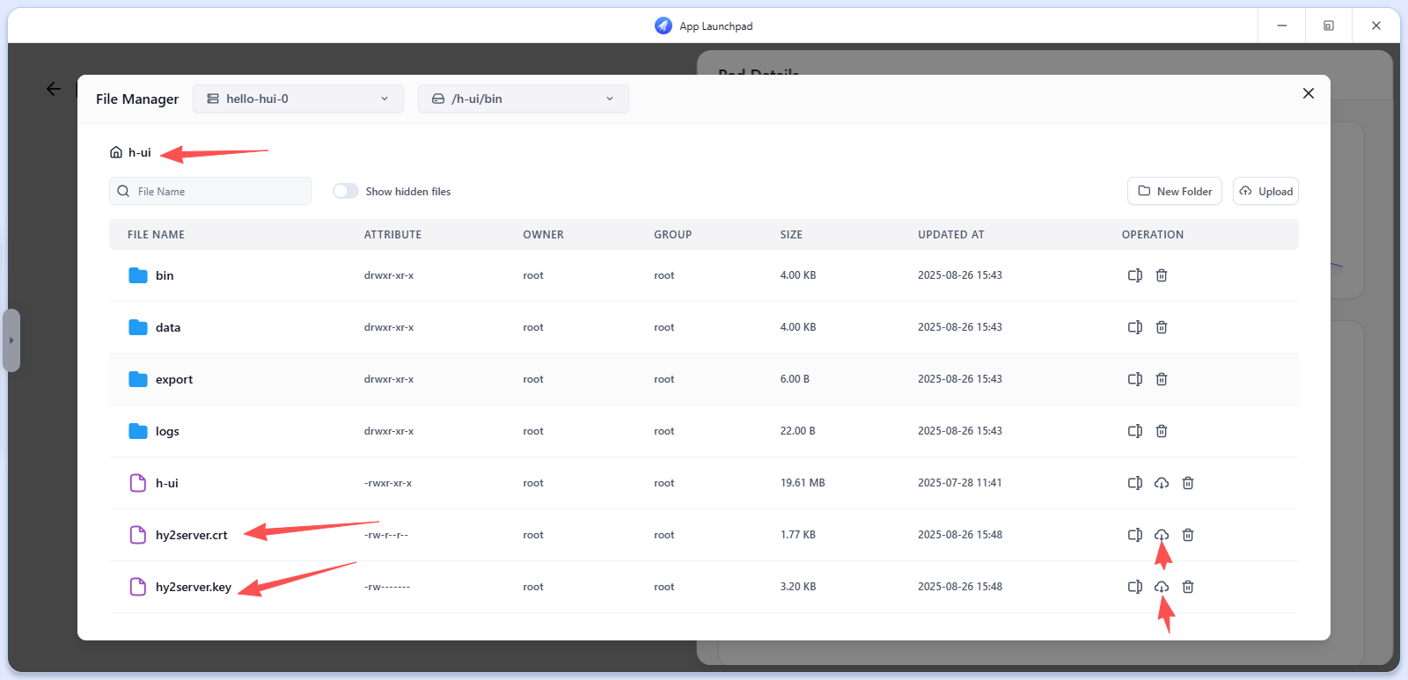Click rename icon for bin folder
Screen dimensions: 1408x680
coord(1134,275)
